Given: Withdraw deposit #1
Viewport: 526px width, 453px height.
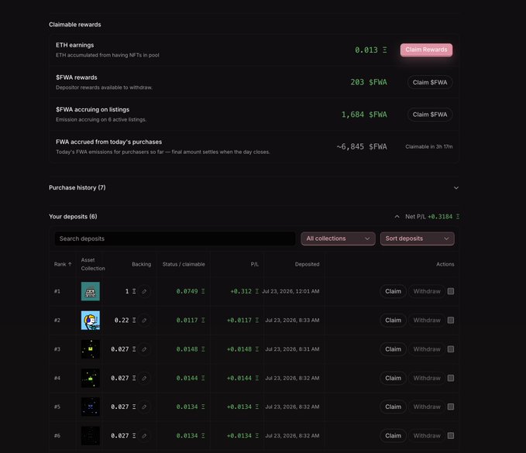Looking at the screenshot, I should [x=427, y=291].
